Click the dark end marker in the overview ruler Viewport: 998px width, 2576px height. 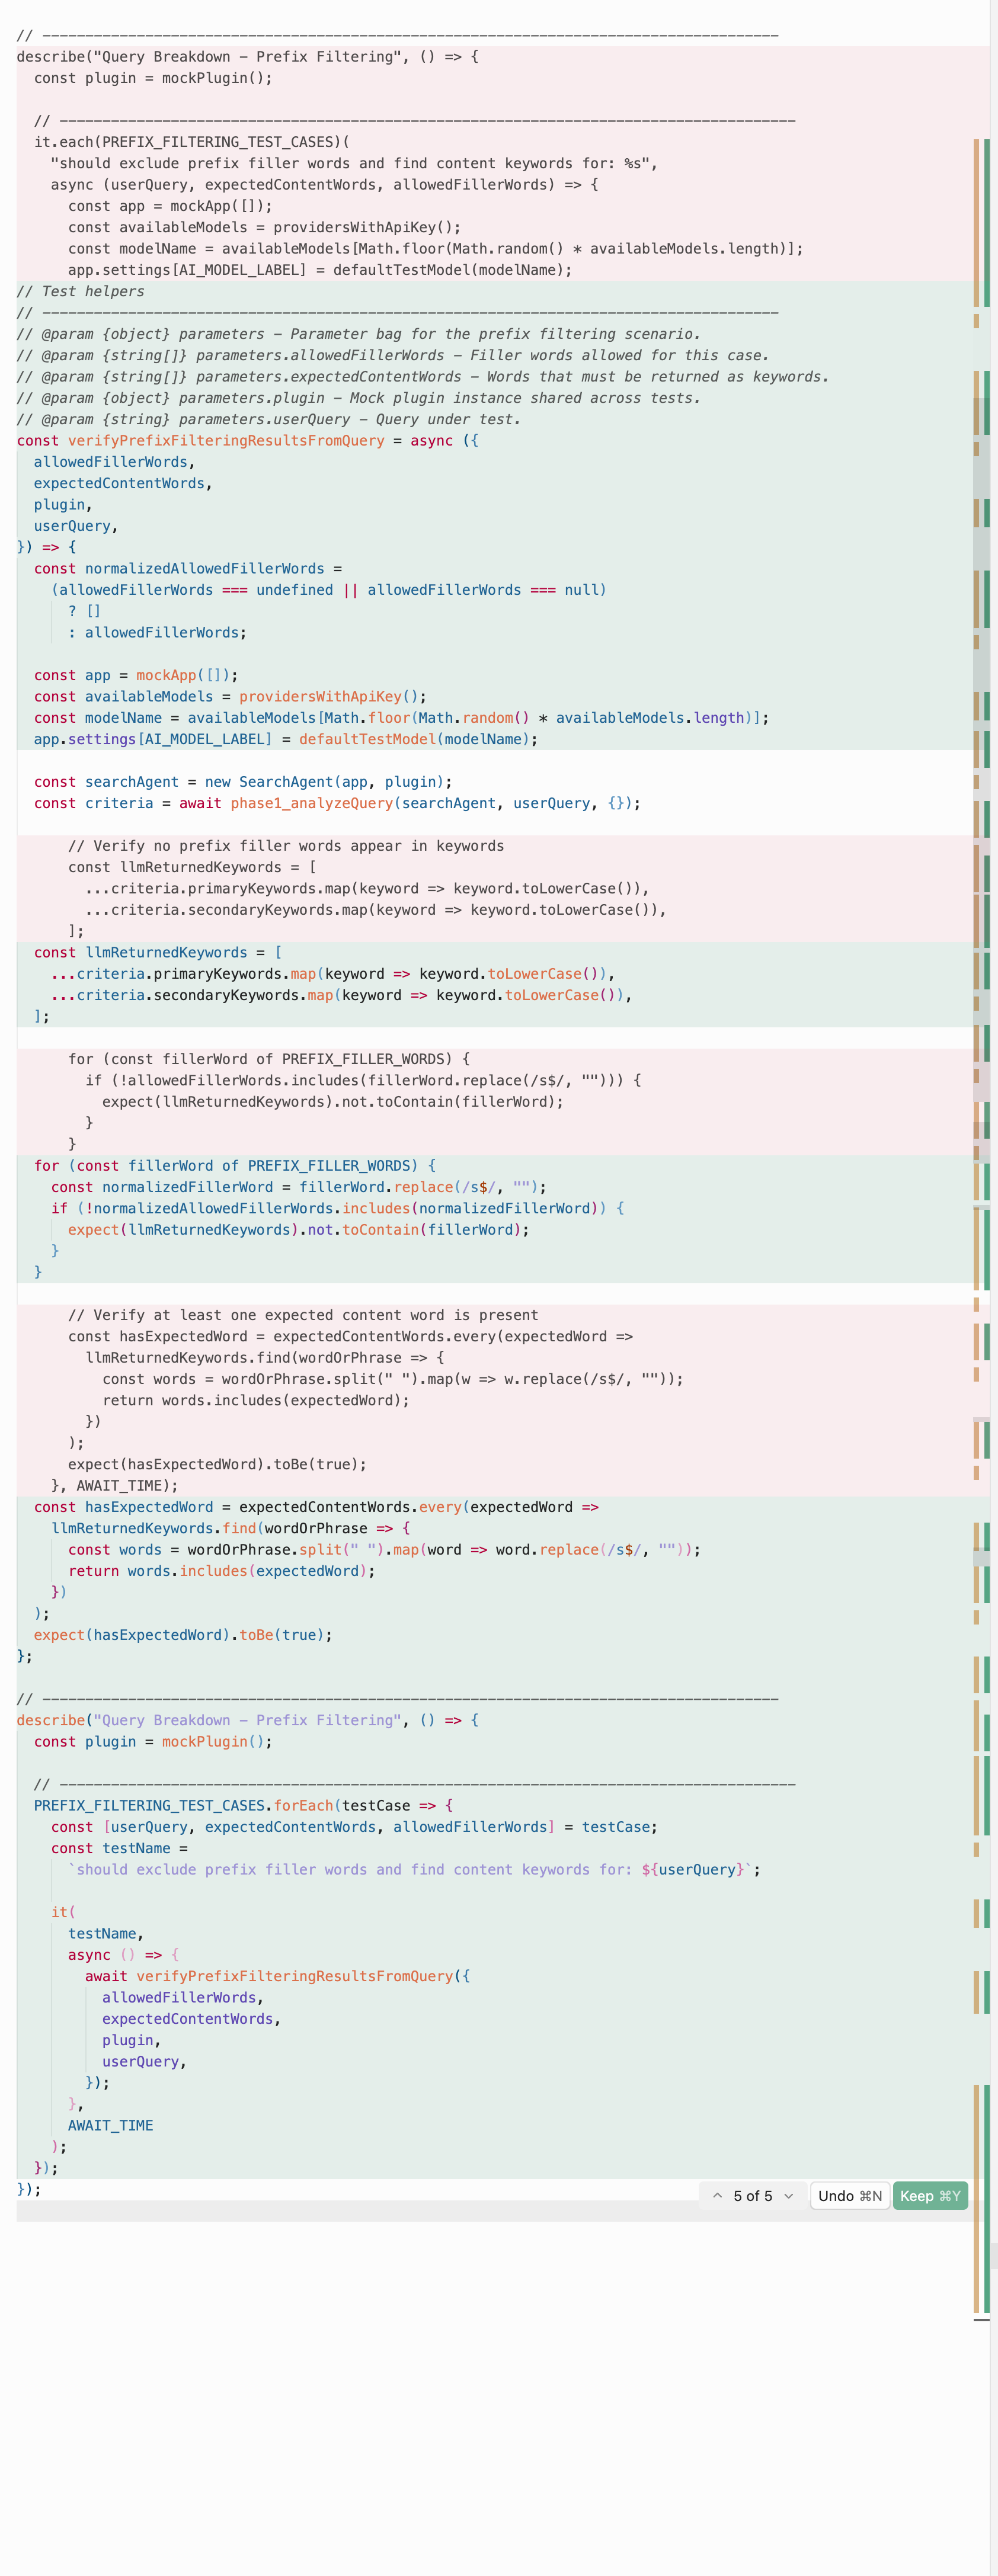tap(981, 2319)
